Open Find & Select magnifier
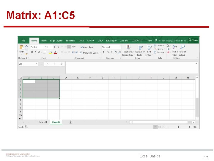The height and width of the screenshot is (161, 214). (182, 50)
